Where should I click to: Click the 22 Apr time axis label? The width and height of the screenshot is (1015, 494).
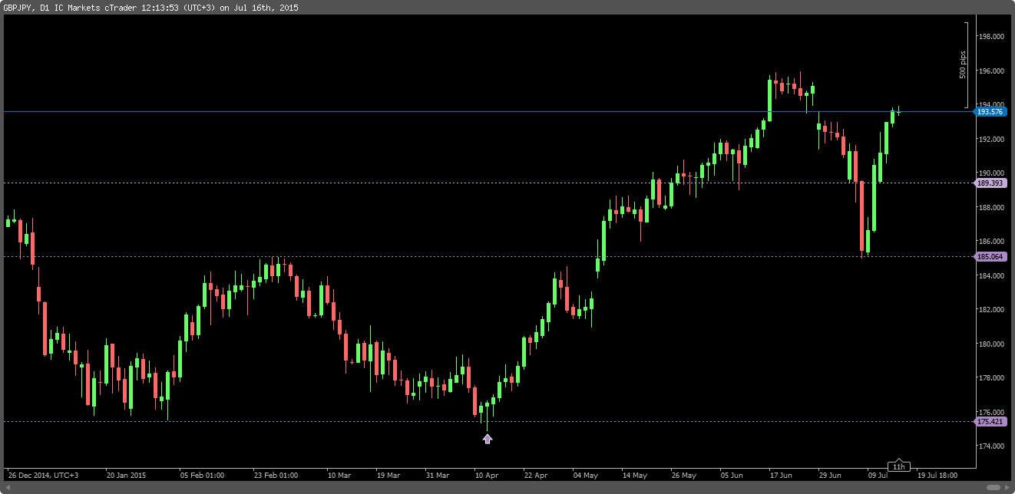pyautogui.click(x=535, y=475)
